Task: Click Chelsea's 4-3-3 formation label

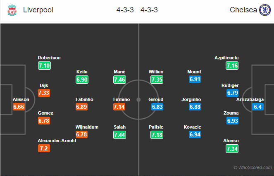Action: coord(149,10)
